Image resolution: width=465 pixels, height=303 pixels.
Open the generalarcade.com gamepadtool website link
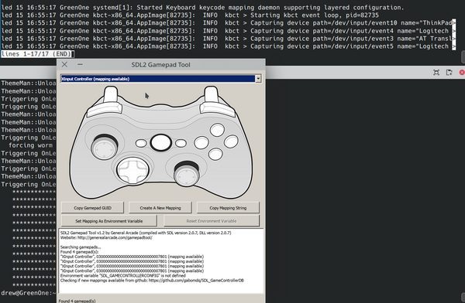115,237
